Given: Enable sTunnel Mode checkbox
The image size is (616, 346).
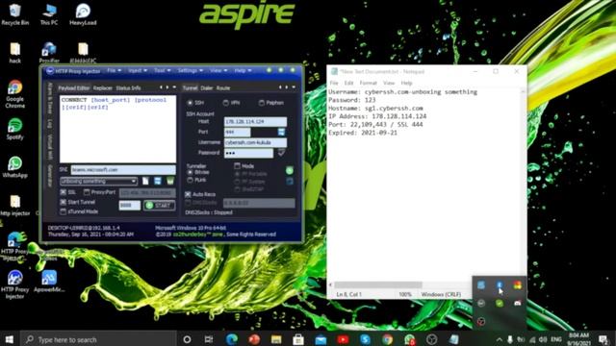Looking at the screenshot, I should pos(64,211).
